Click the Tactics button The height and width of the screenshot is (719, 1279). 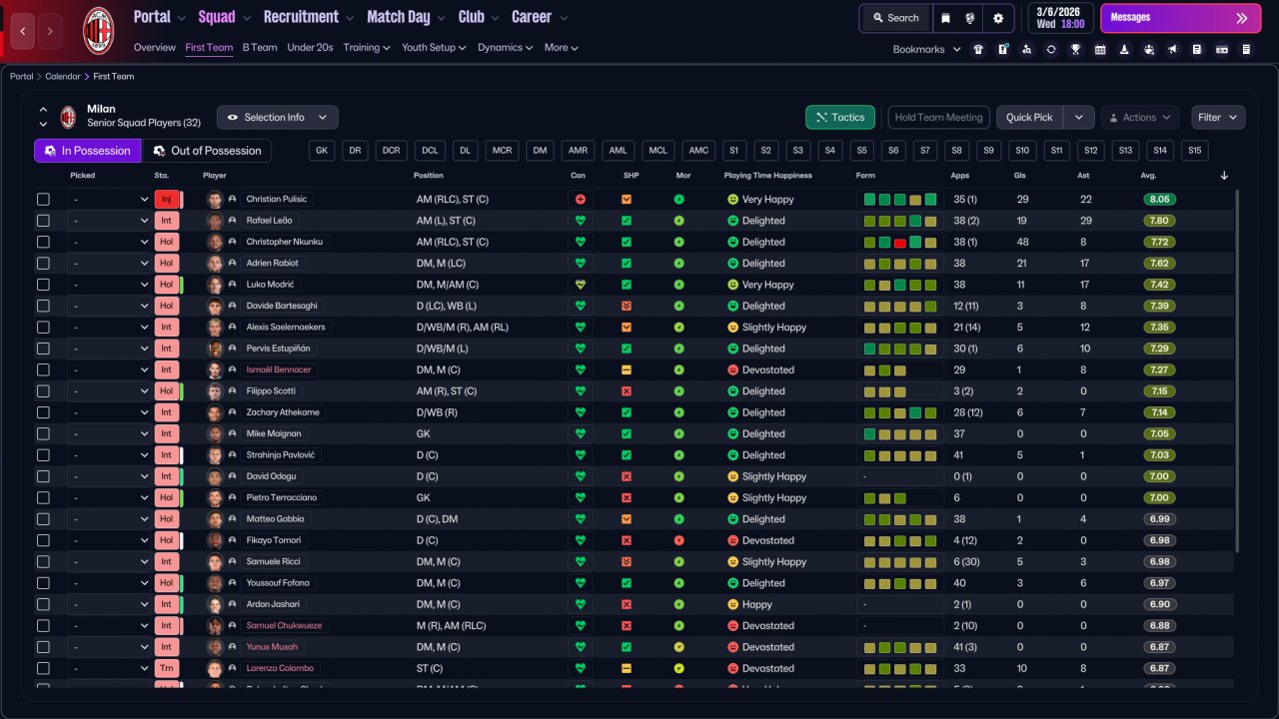(839, 118)
